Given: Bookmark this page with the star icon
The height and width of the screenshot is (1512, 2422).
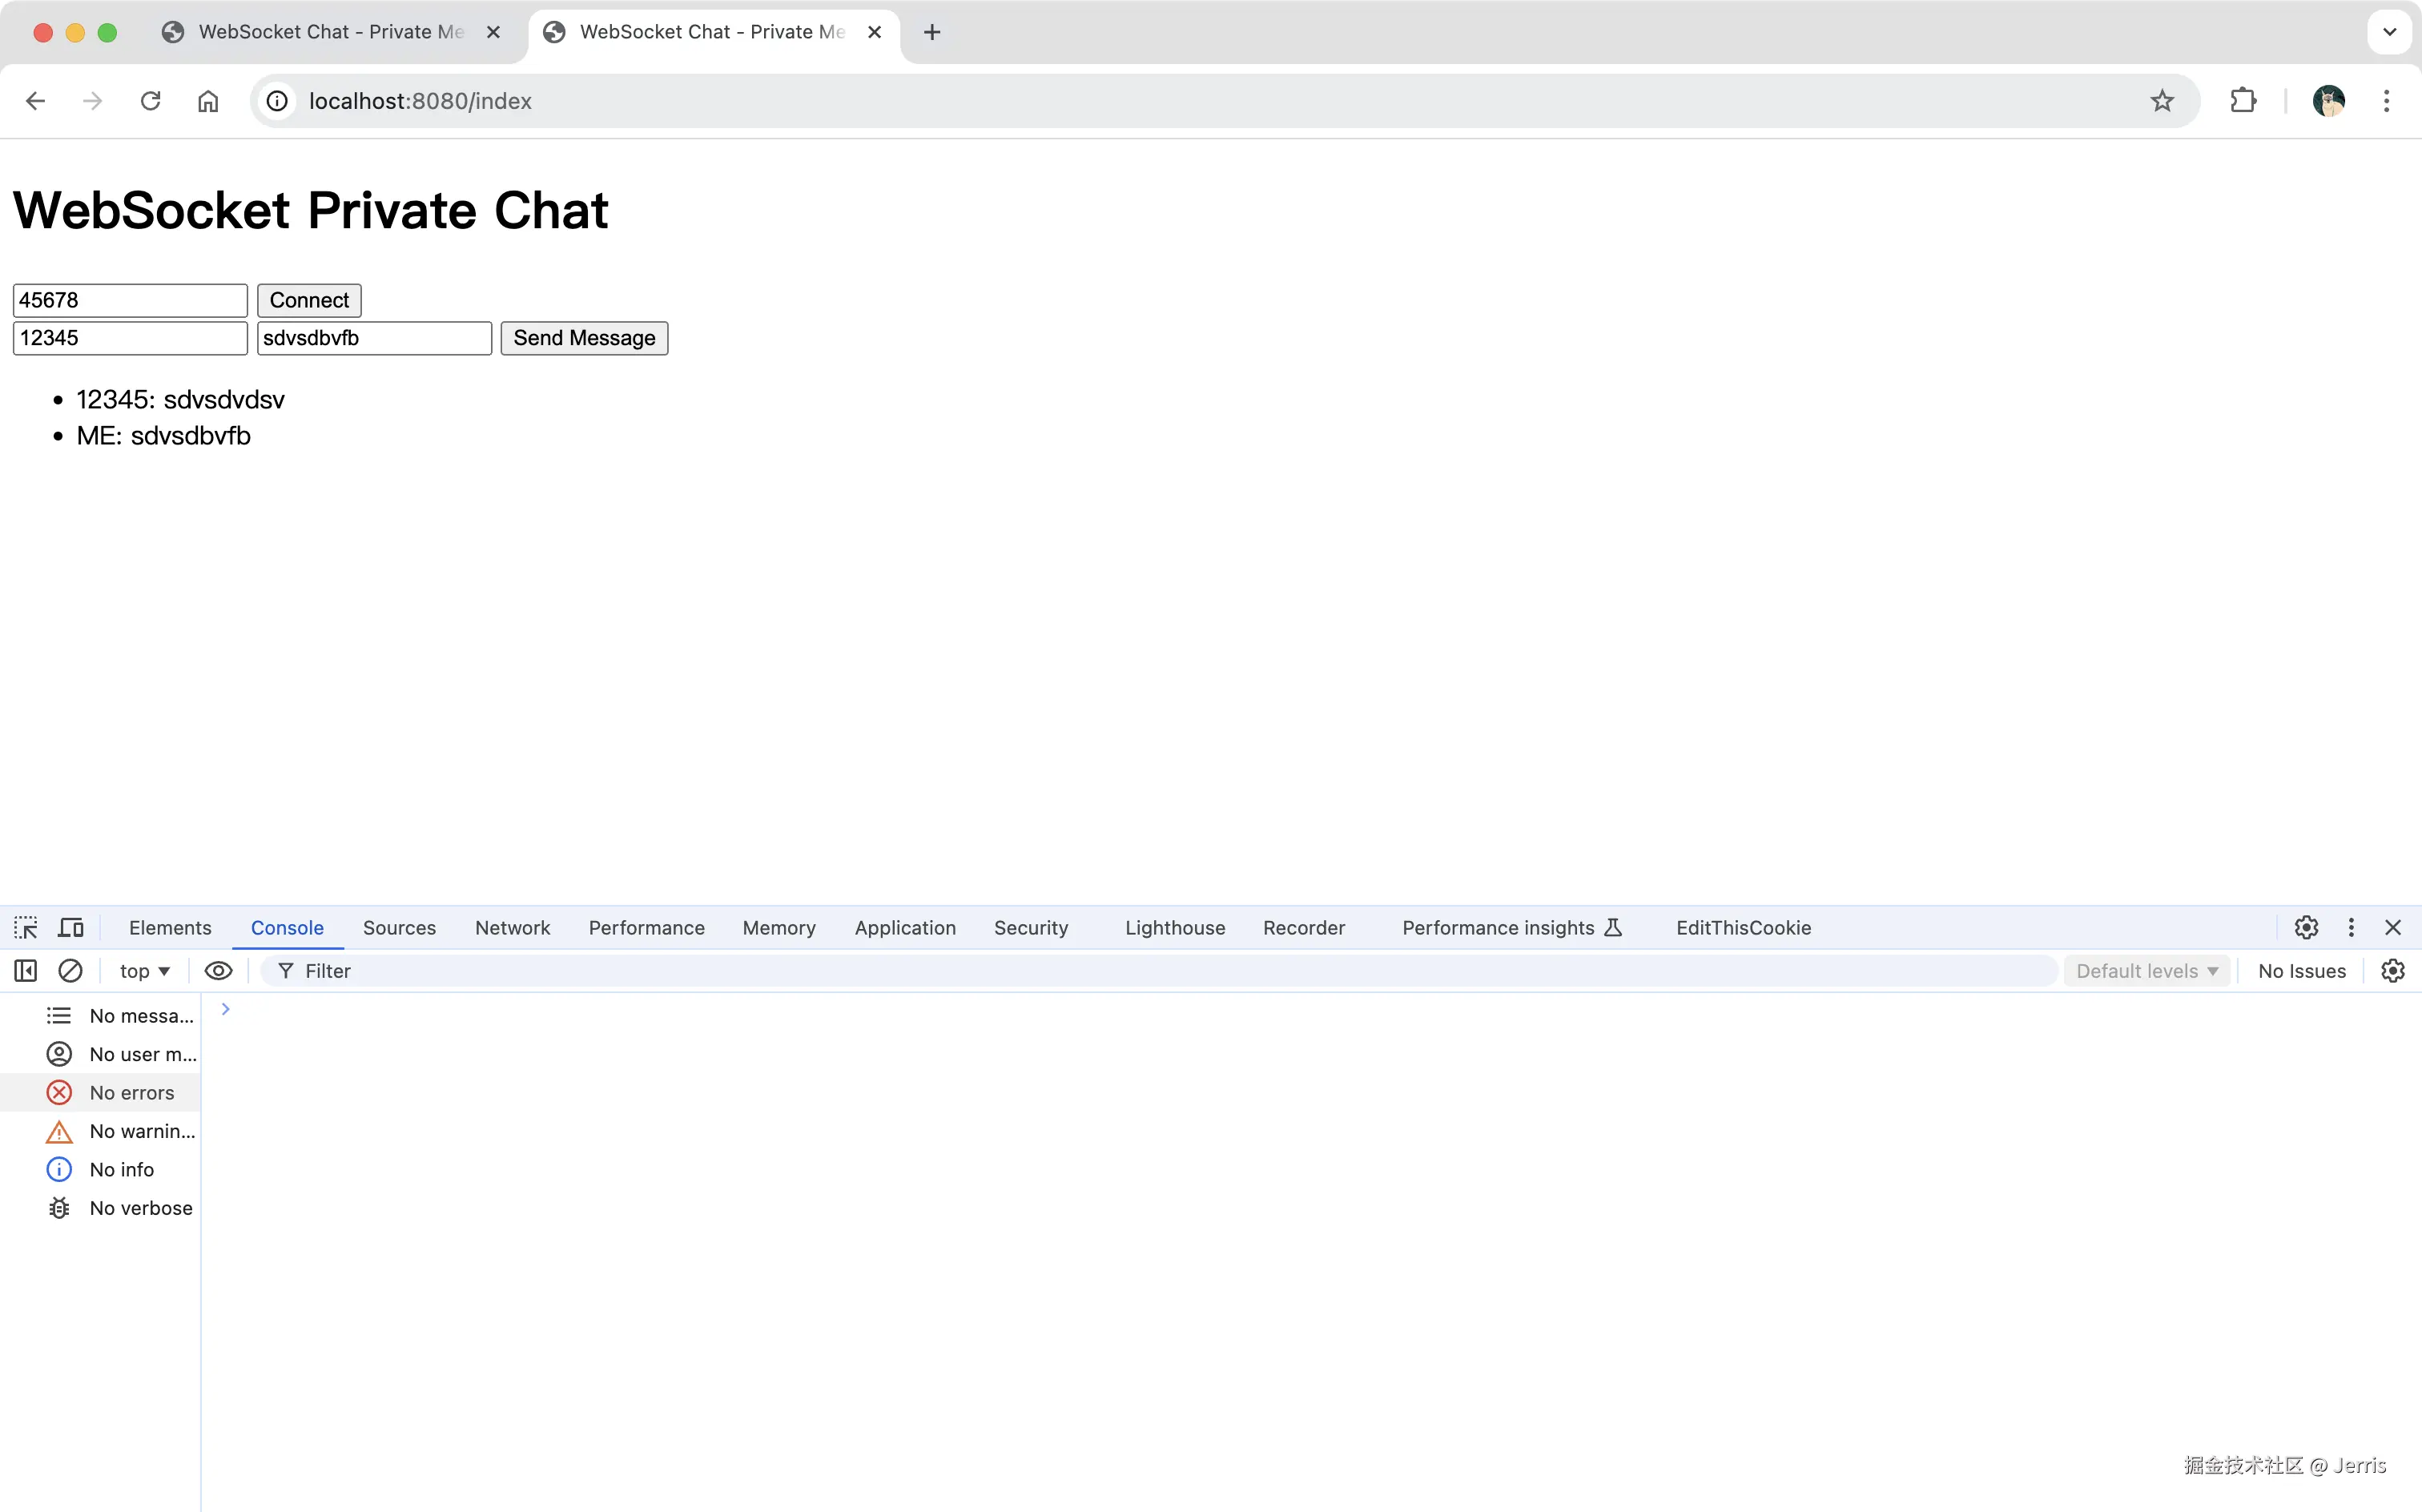Looking at the screenshot, I should pyautogui.click(x=2162, y=101).
